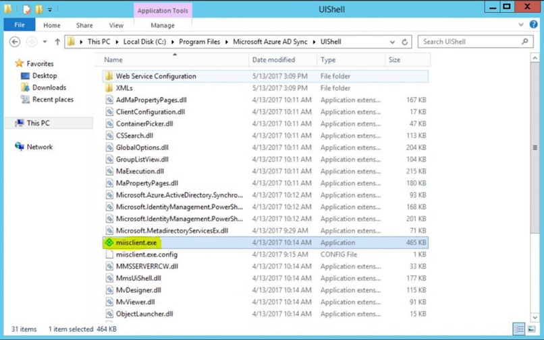Click Program Files in the breadcrumb
This screenshot has width=544, height=340.
click(200, 42)
